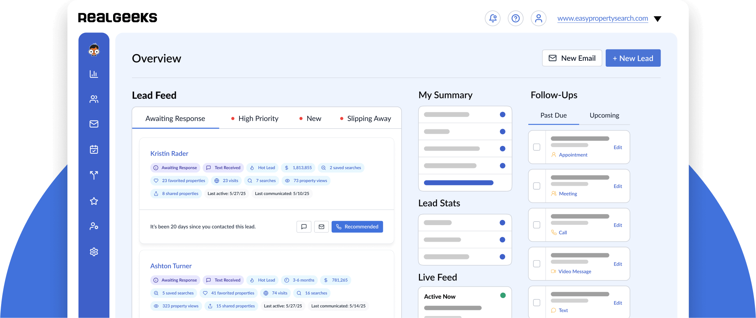Screen dimensions: 756x318
Task: Open the user profile icon in header
Action: 538,18
